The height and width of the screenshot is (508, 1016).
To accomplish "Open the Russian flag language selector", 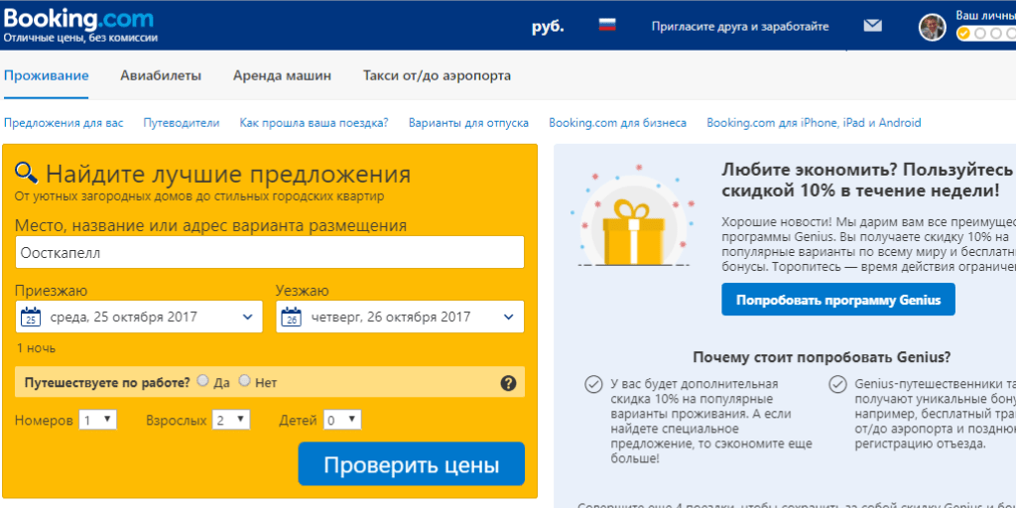I will click(x=606, y=26).
